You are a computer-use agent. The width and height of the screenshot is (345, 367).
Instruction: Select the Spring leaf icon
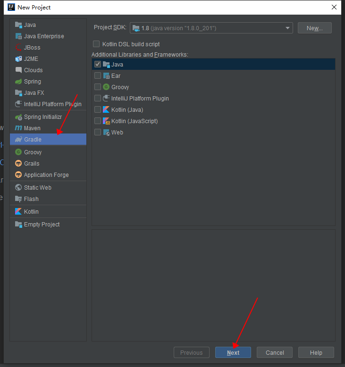18,82
